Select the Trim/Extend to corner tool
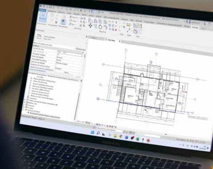 pos(105,27)
